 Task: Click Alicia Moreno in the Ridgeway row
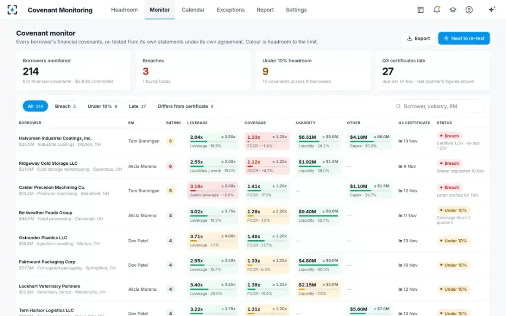point(143,166)
